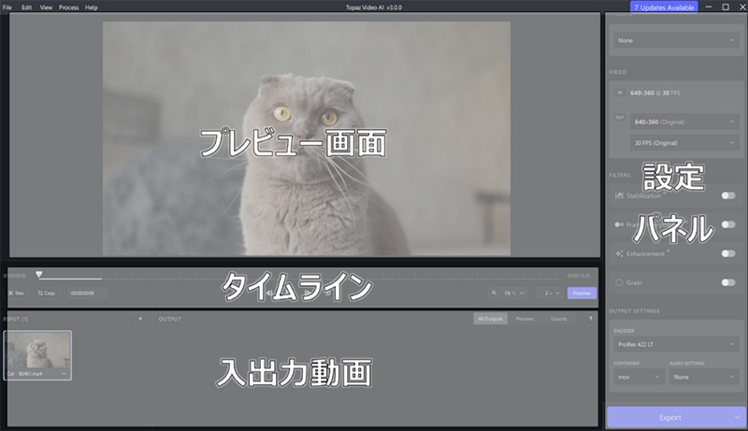
Task: Click the Export button
Action: pos(669,417)
